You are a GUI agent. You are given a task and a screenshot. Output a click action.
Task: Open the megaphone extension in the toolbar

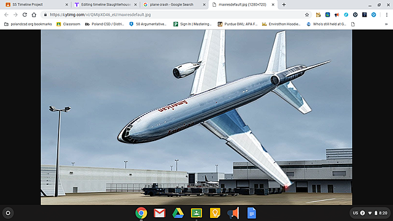click(337, 15)
